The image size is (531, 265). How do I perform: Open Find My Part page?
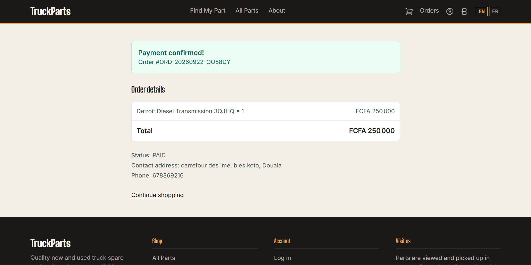point(208,11)
